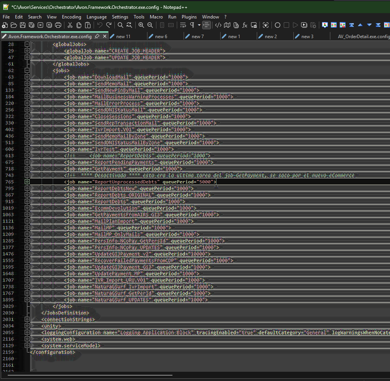Print the document using printer icon
Viewport: 390px width, 381px height.
point(58,25)
